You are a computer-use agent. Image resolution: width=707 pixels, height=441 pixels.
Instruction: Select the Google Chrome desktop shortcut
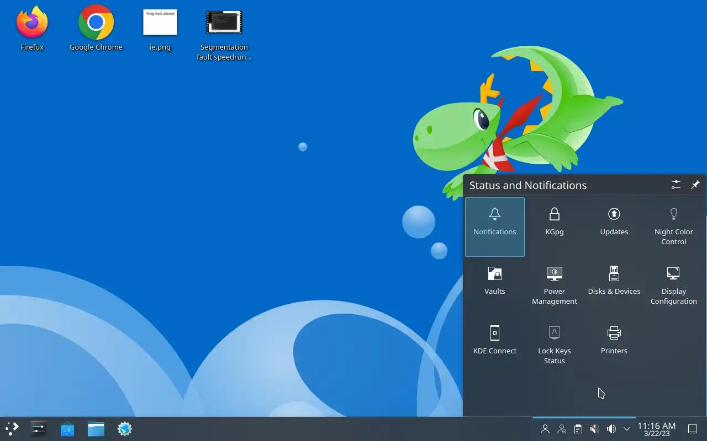pyautogui.click(x=96, y=29)
